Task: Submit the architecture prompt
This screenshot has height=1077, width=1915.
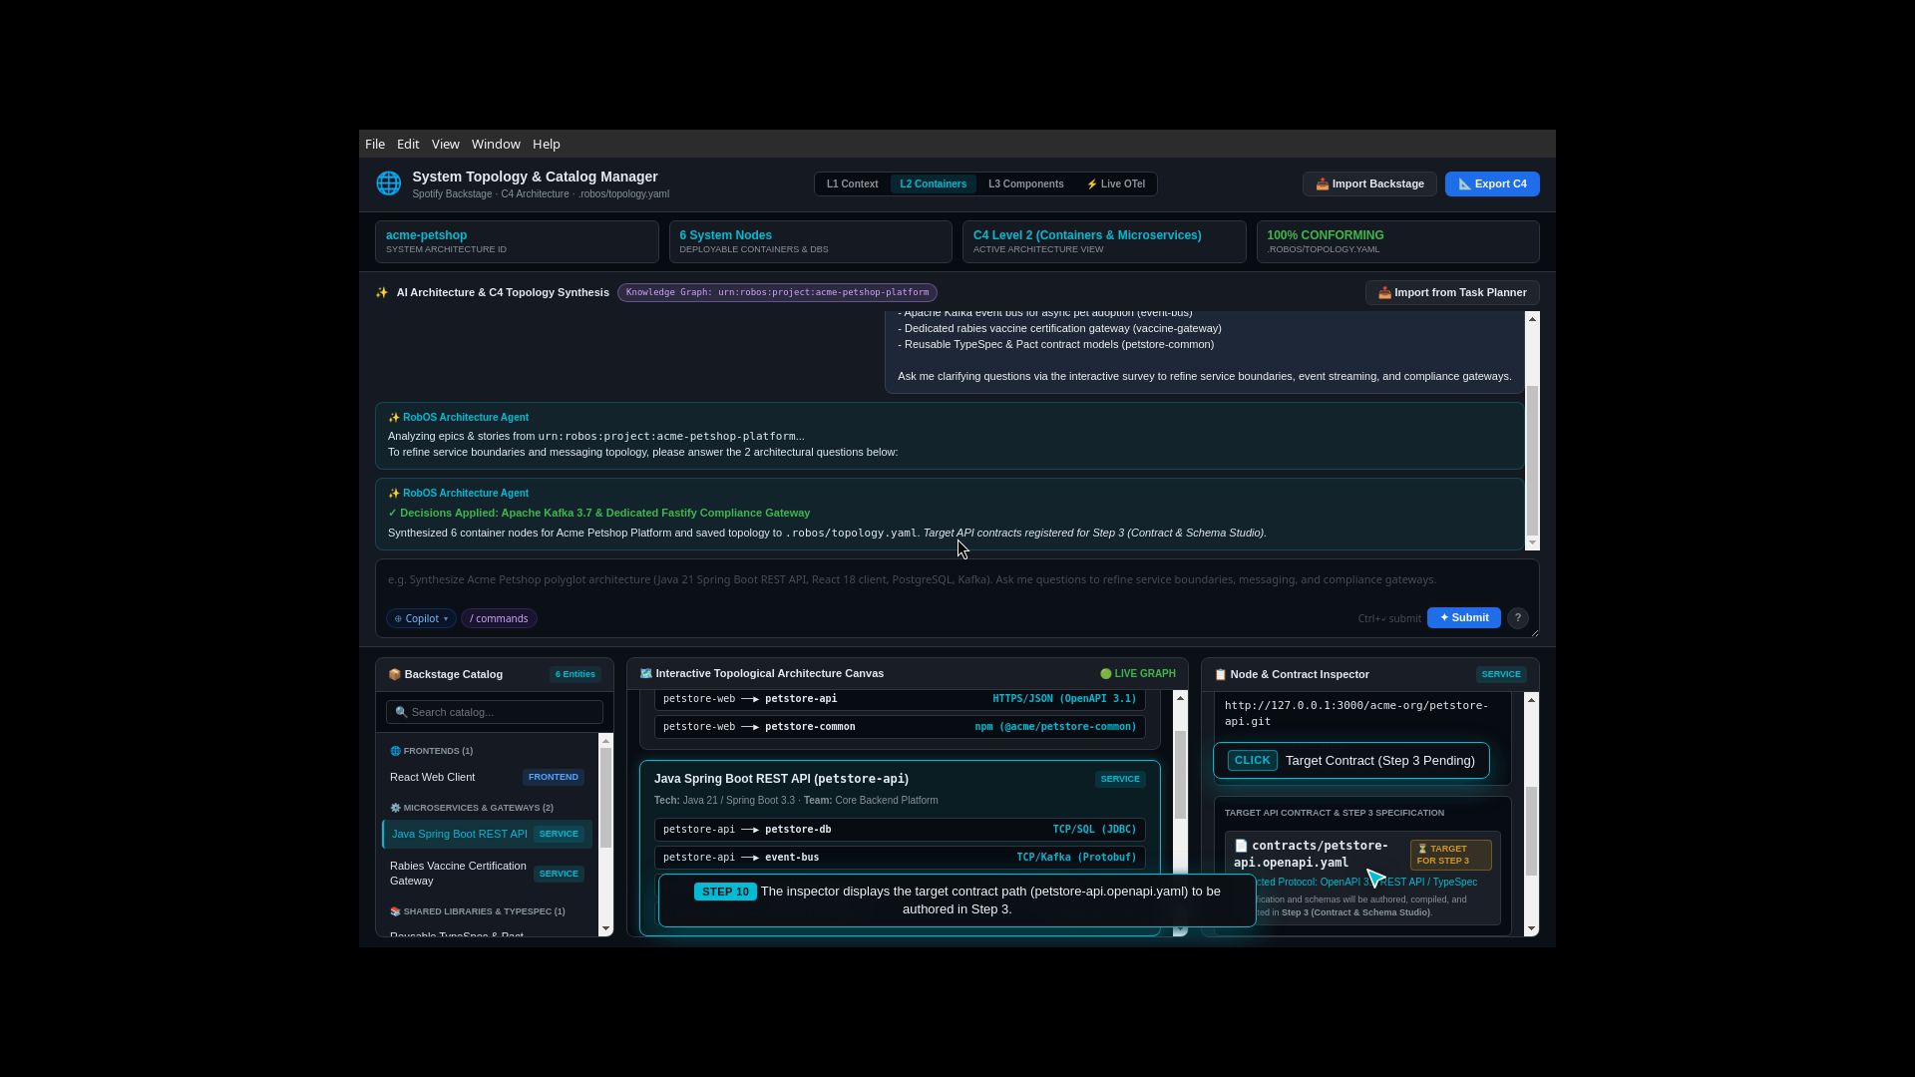Action: [1464, 618]
